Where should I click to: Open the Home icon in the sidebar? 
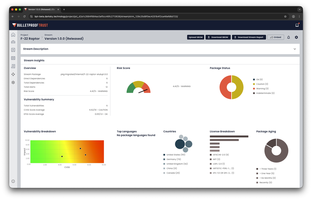pyautogui.click(x=13, y=35)
